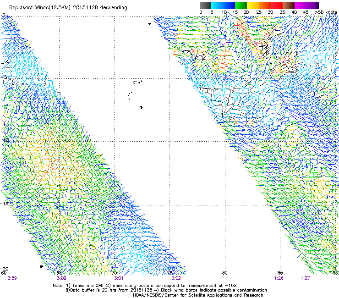Pick the red 30-35 knots color scale segment

277,6
